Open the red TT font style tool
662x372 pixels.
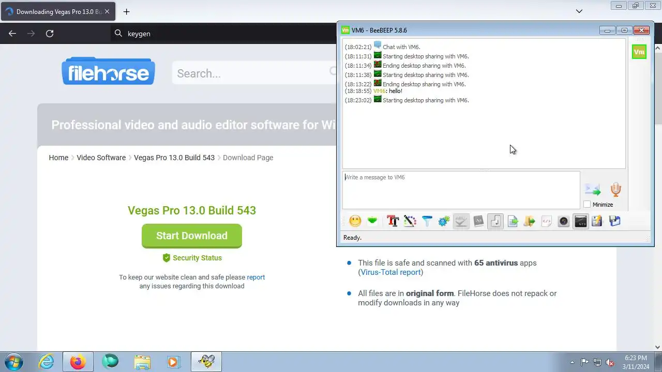(x=393, y=221)
